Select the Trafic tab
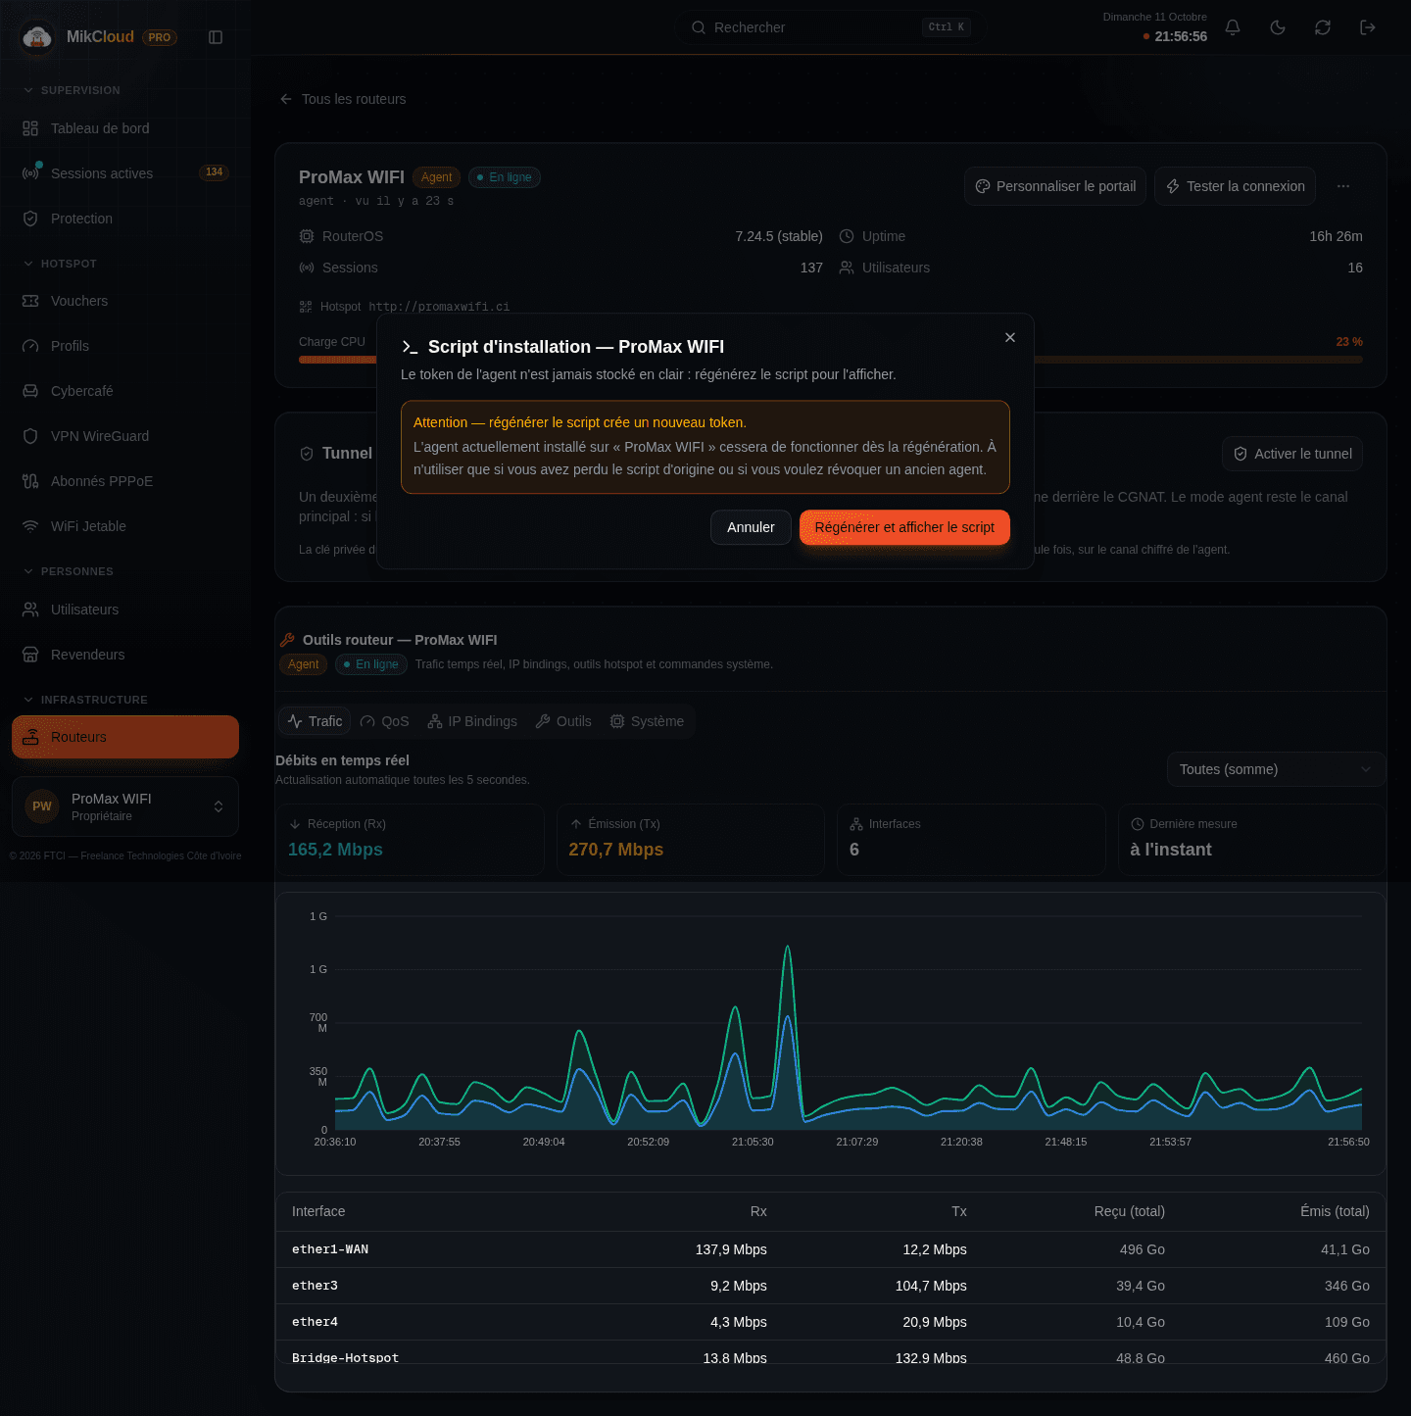Image resolution: width=1411 pixels, height=1416 pixels. coord(315,721)
